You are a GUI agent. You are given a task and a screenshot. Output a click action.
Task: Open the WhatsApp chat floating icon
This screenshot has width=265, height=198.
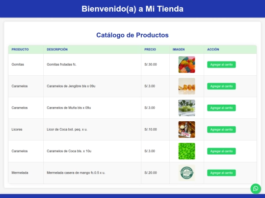pos(256,189)
